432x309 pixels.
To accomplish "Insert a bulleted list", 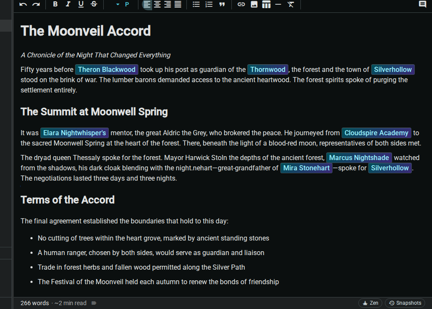I will click(196, 4).
